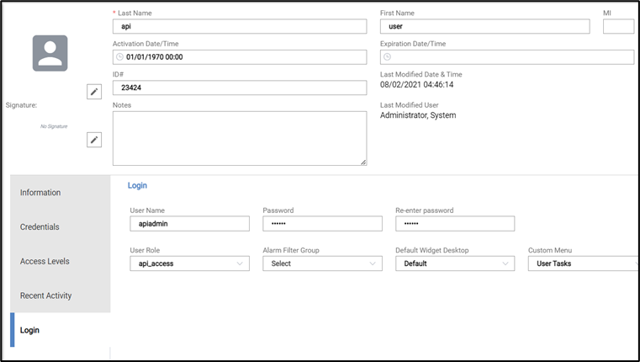Go to the Access Levels tab

[61, 261]
